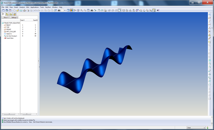
Task: Print the model using printer icon
Action: [x=24, y=10]
